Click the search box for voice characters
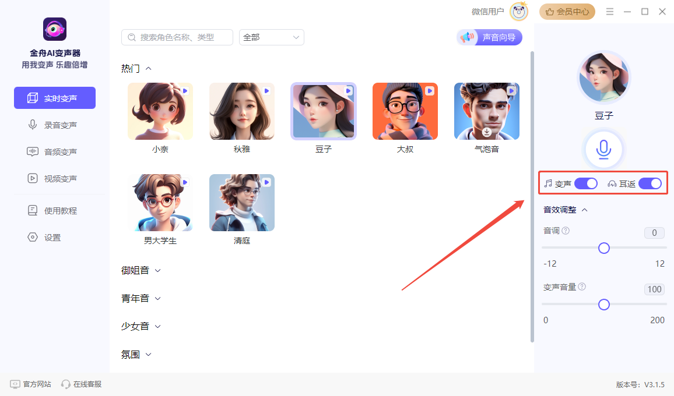Screen dimensions: 674x396 click(177, 37)
